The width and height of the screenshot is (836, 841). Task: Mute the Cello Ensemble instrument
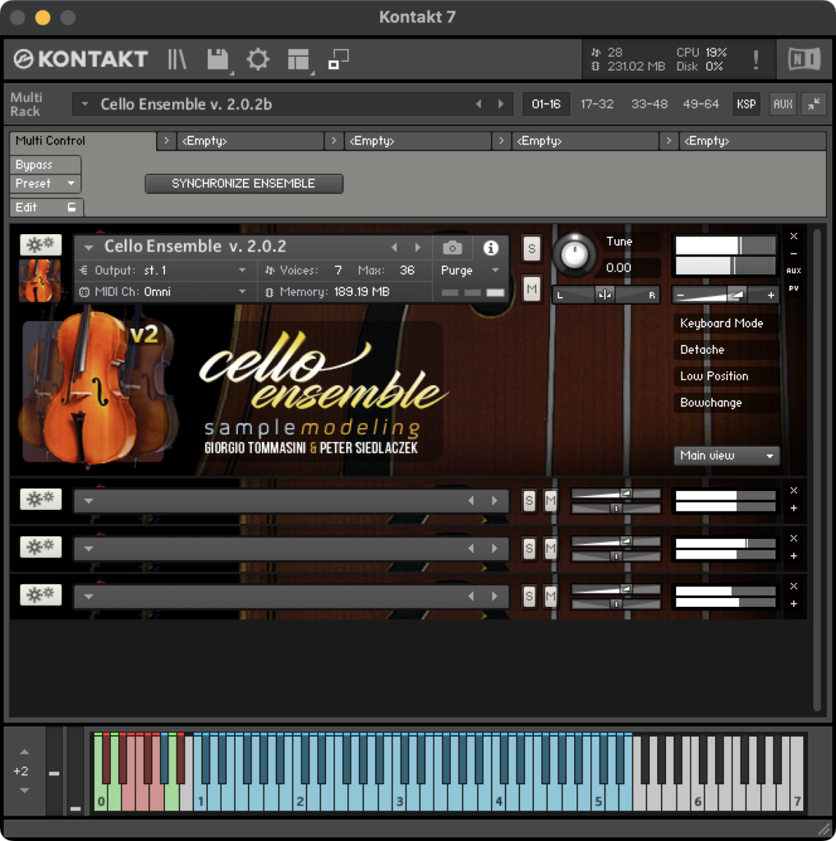531,290
